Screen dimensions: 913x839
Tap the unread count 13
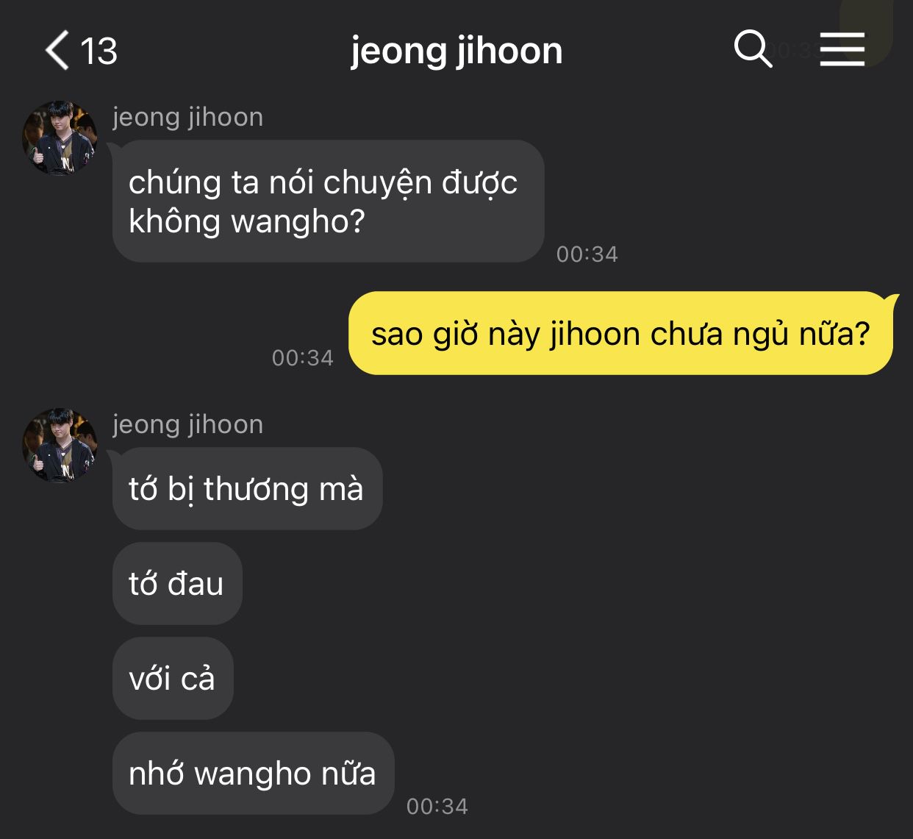pos(99,51)
